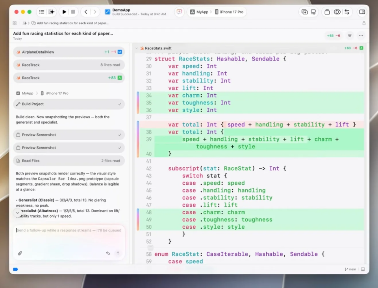Open the AirplaneDetailView change row

[69, 52]
